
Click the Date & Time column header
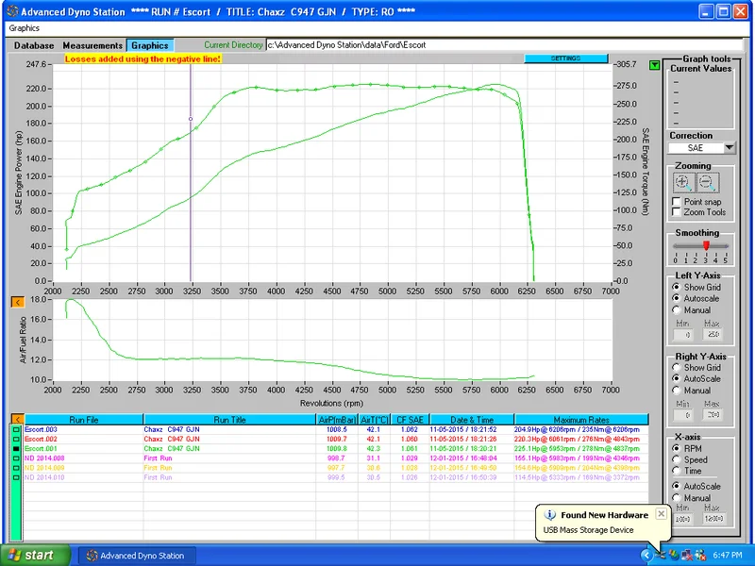[472, 420]
